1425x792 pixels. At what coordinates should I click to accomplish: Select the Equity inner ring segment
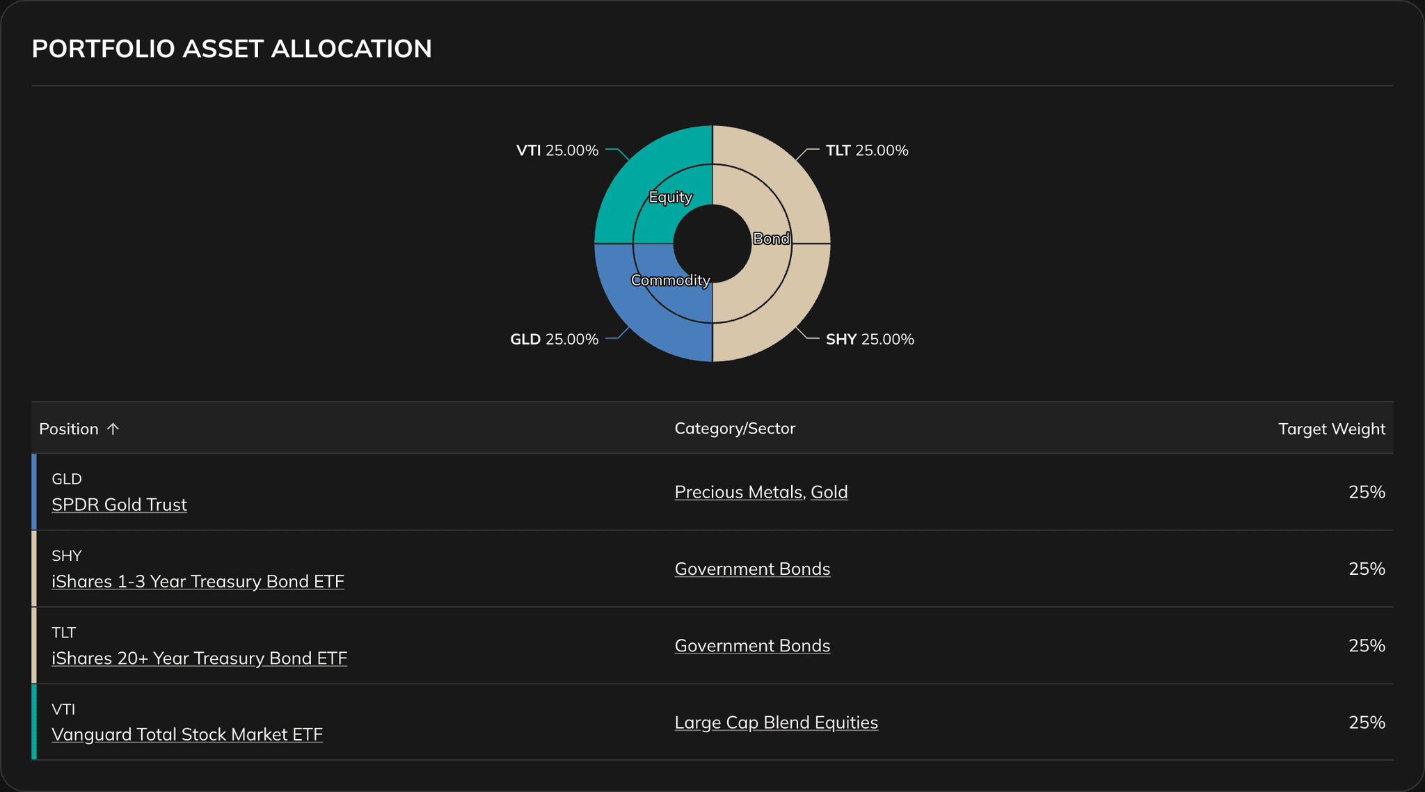(x=670, y=198)
